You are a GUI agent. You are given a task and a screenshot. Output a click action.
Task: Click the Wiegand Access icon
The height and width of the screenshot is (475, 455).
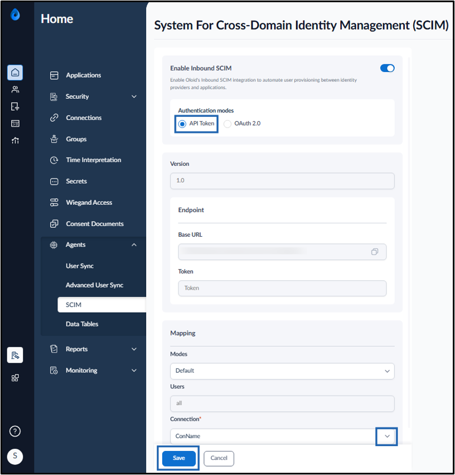tap(54, 203)
